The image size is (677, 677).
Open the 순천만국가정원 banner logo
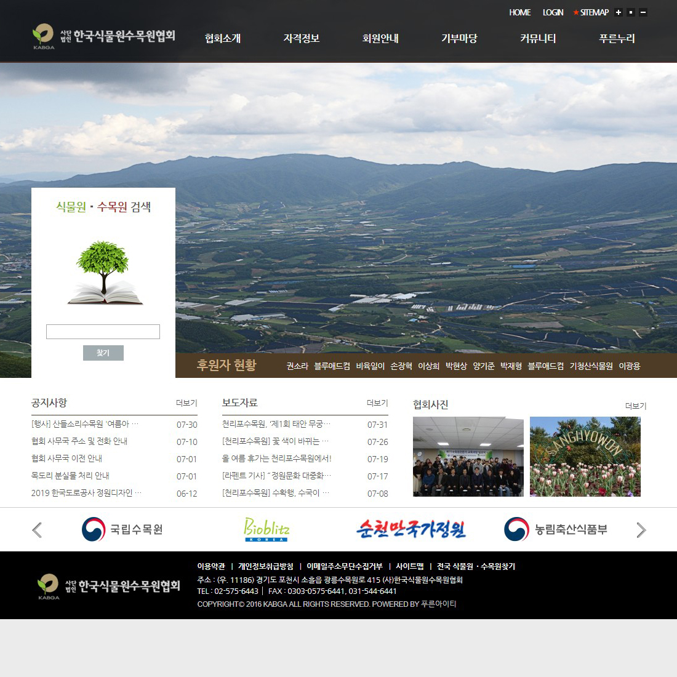pyautogui.click(x=411, y=530)
